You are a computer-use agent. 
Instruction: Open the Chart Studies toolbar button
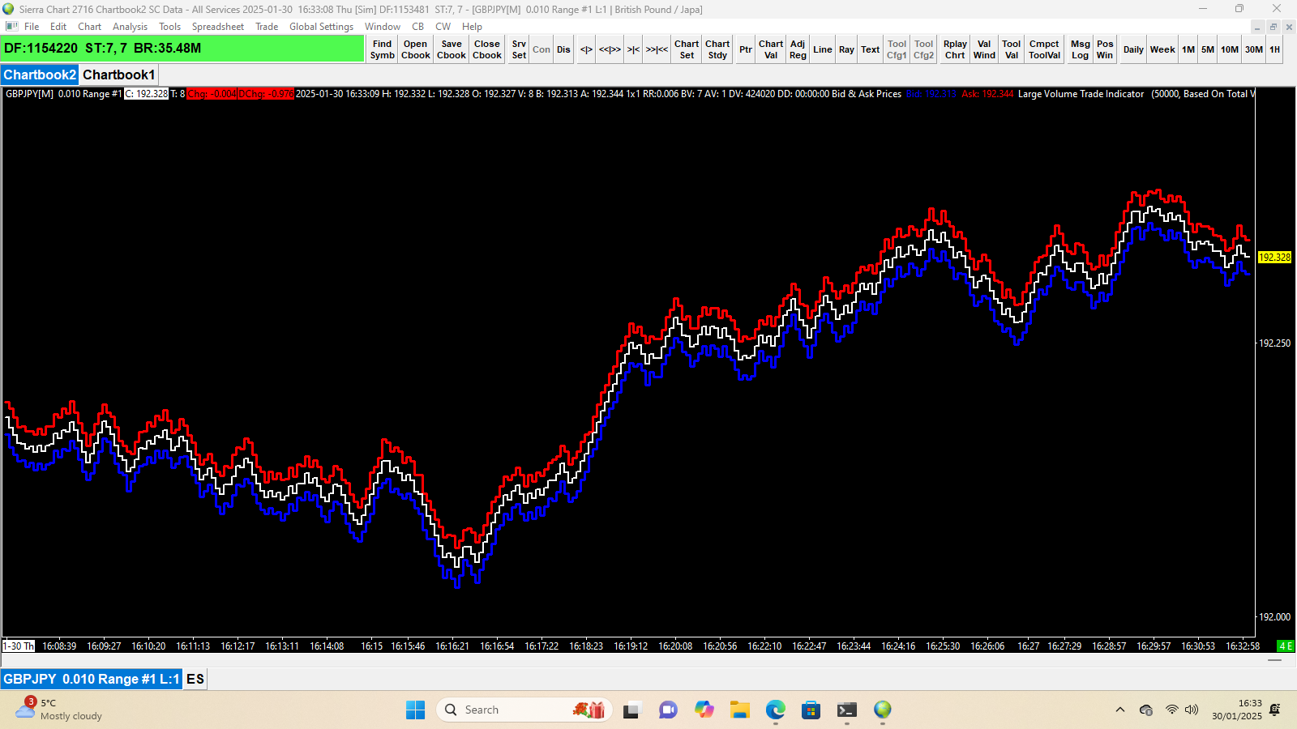(x=717, y=49)
